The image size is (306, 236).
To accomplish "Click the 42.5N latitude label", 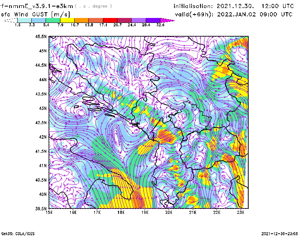I will 41,123.
